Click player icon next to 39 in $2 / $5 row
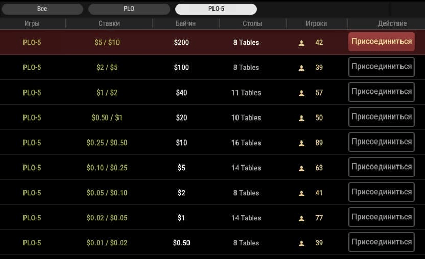425x259 pixels. (x=301, y=68)
